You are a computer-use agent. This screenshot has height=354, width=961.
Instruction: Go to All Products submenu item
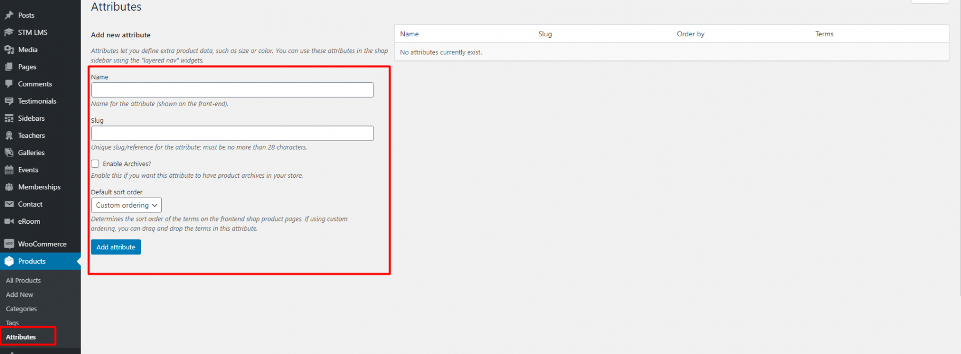pos(23,280)
